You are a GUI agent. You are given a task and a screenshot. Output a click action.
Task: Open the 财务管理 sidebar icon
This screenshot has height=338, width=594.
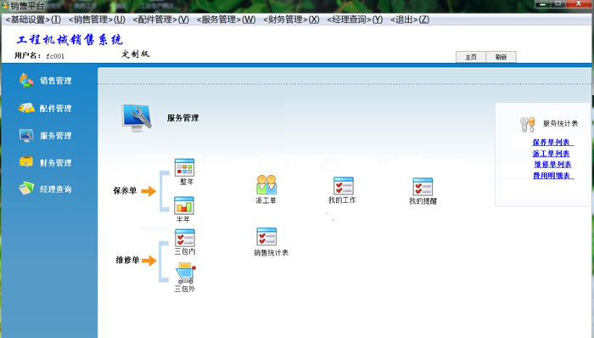click(26, 162)
